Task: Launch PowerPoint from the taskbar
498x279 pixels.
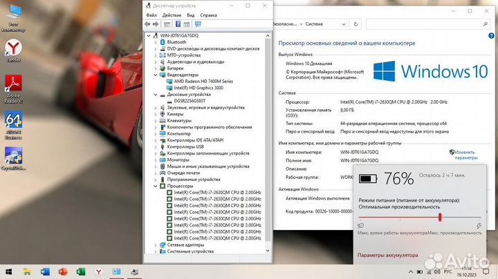Action: click(x=63, y=271)
